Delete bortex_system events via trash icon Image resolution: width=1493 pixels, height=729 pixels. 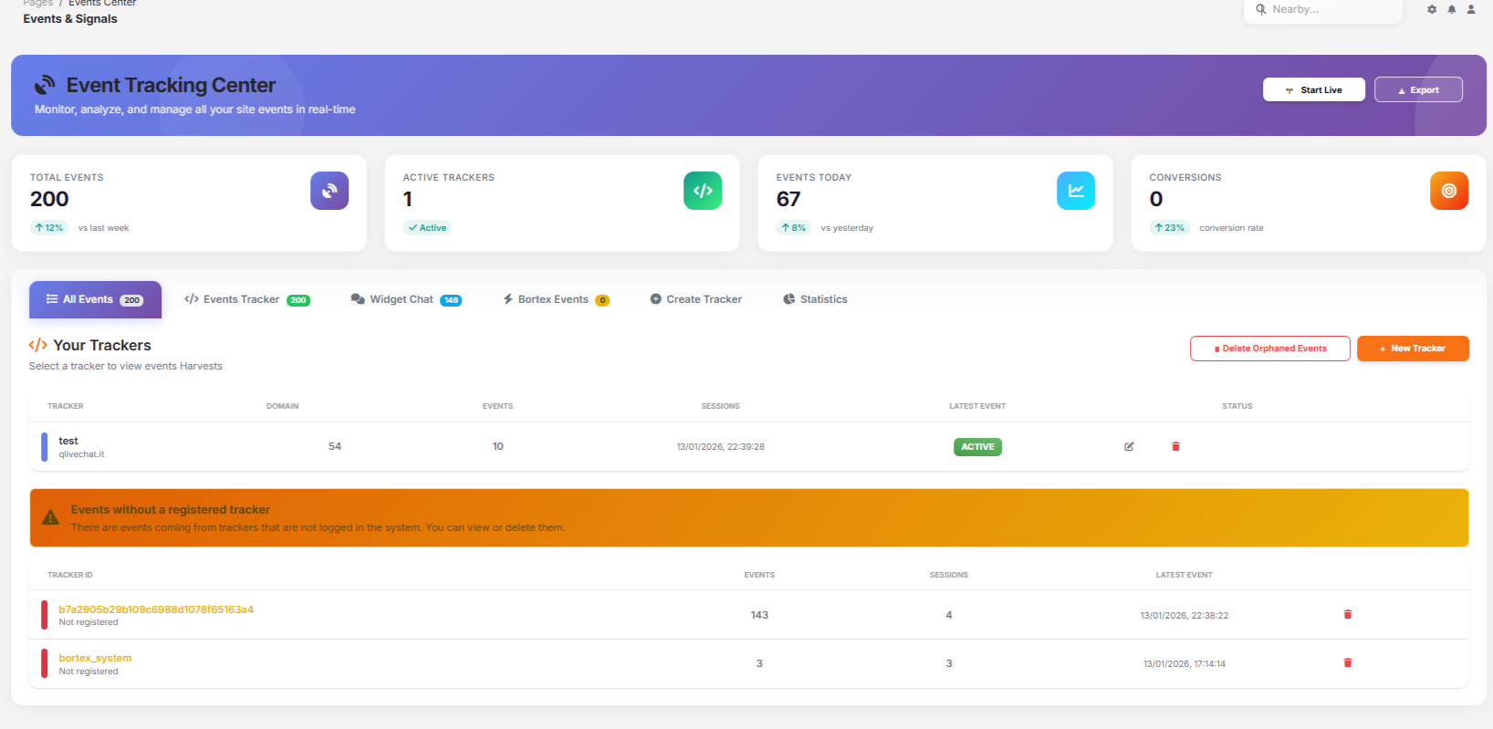click(1347, 663)
